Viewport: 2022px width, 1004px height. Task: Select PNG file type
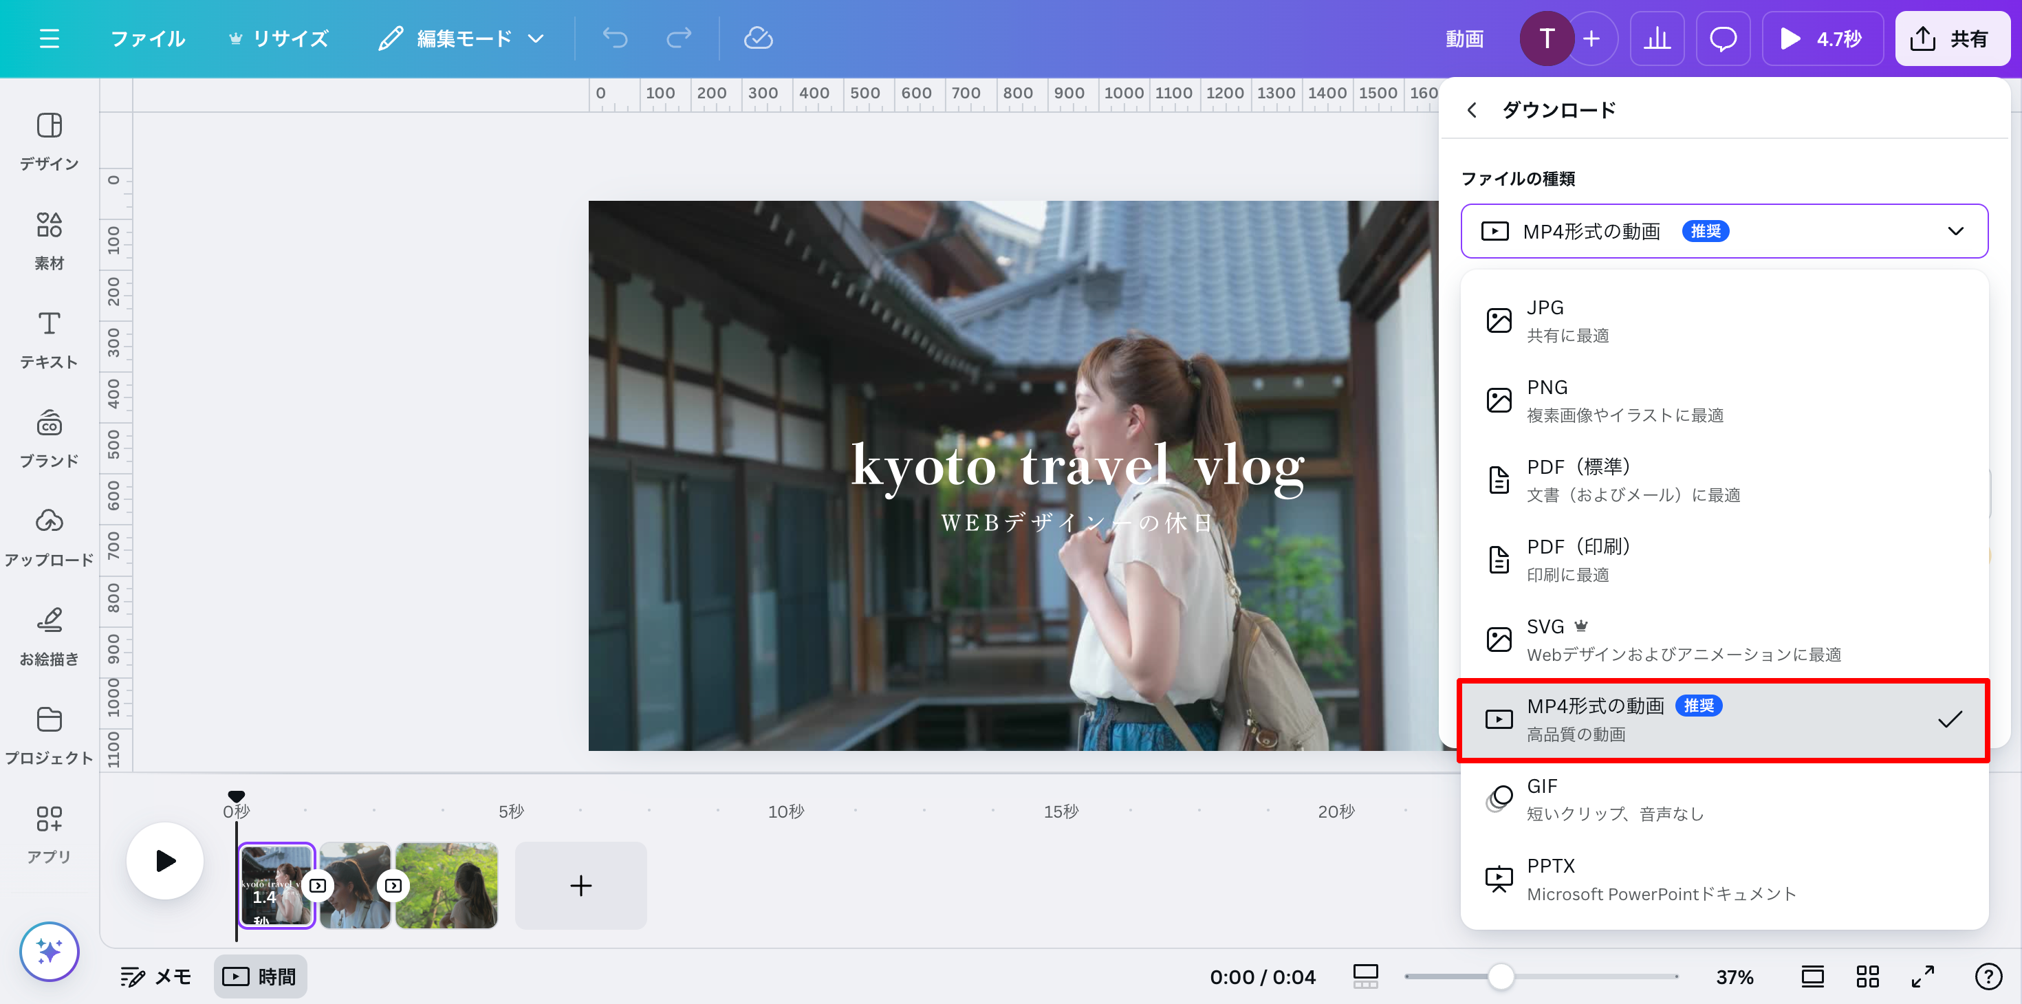(1724, 400)
